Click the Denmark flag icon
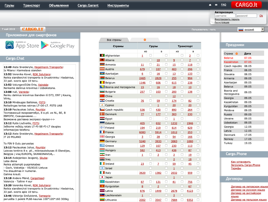The image size is (268, 202). coord(102,114)
